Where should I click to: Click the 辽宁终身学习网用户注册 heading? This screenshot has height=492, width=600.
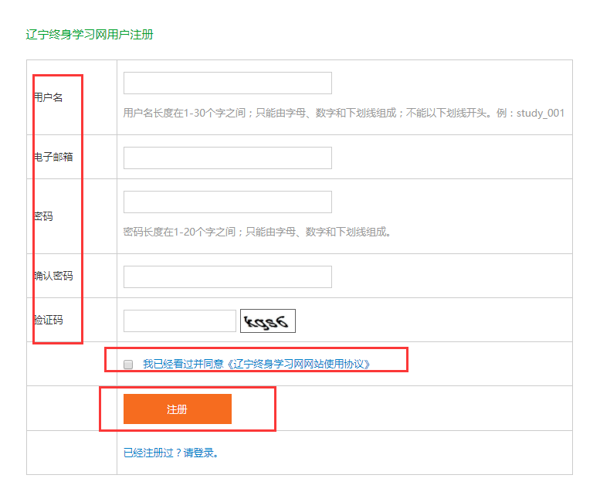pos(90,35)
